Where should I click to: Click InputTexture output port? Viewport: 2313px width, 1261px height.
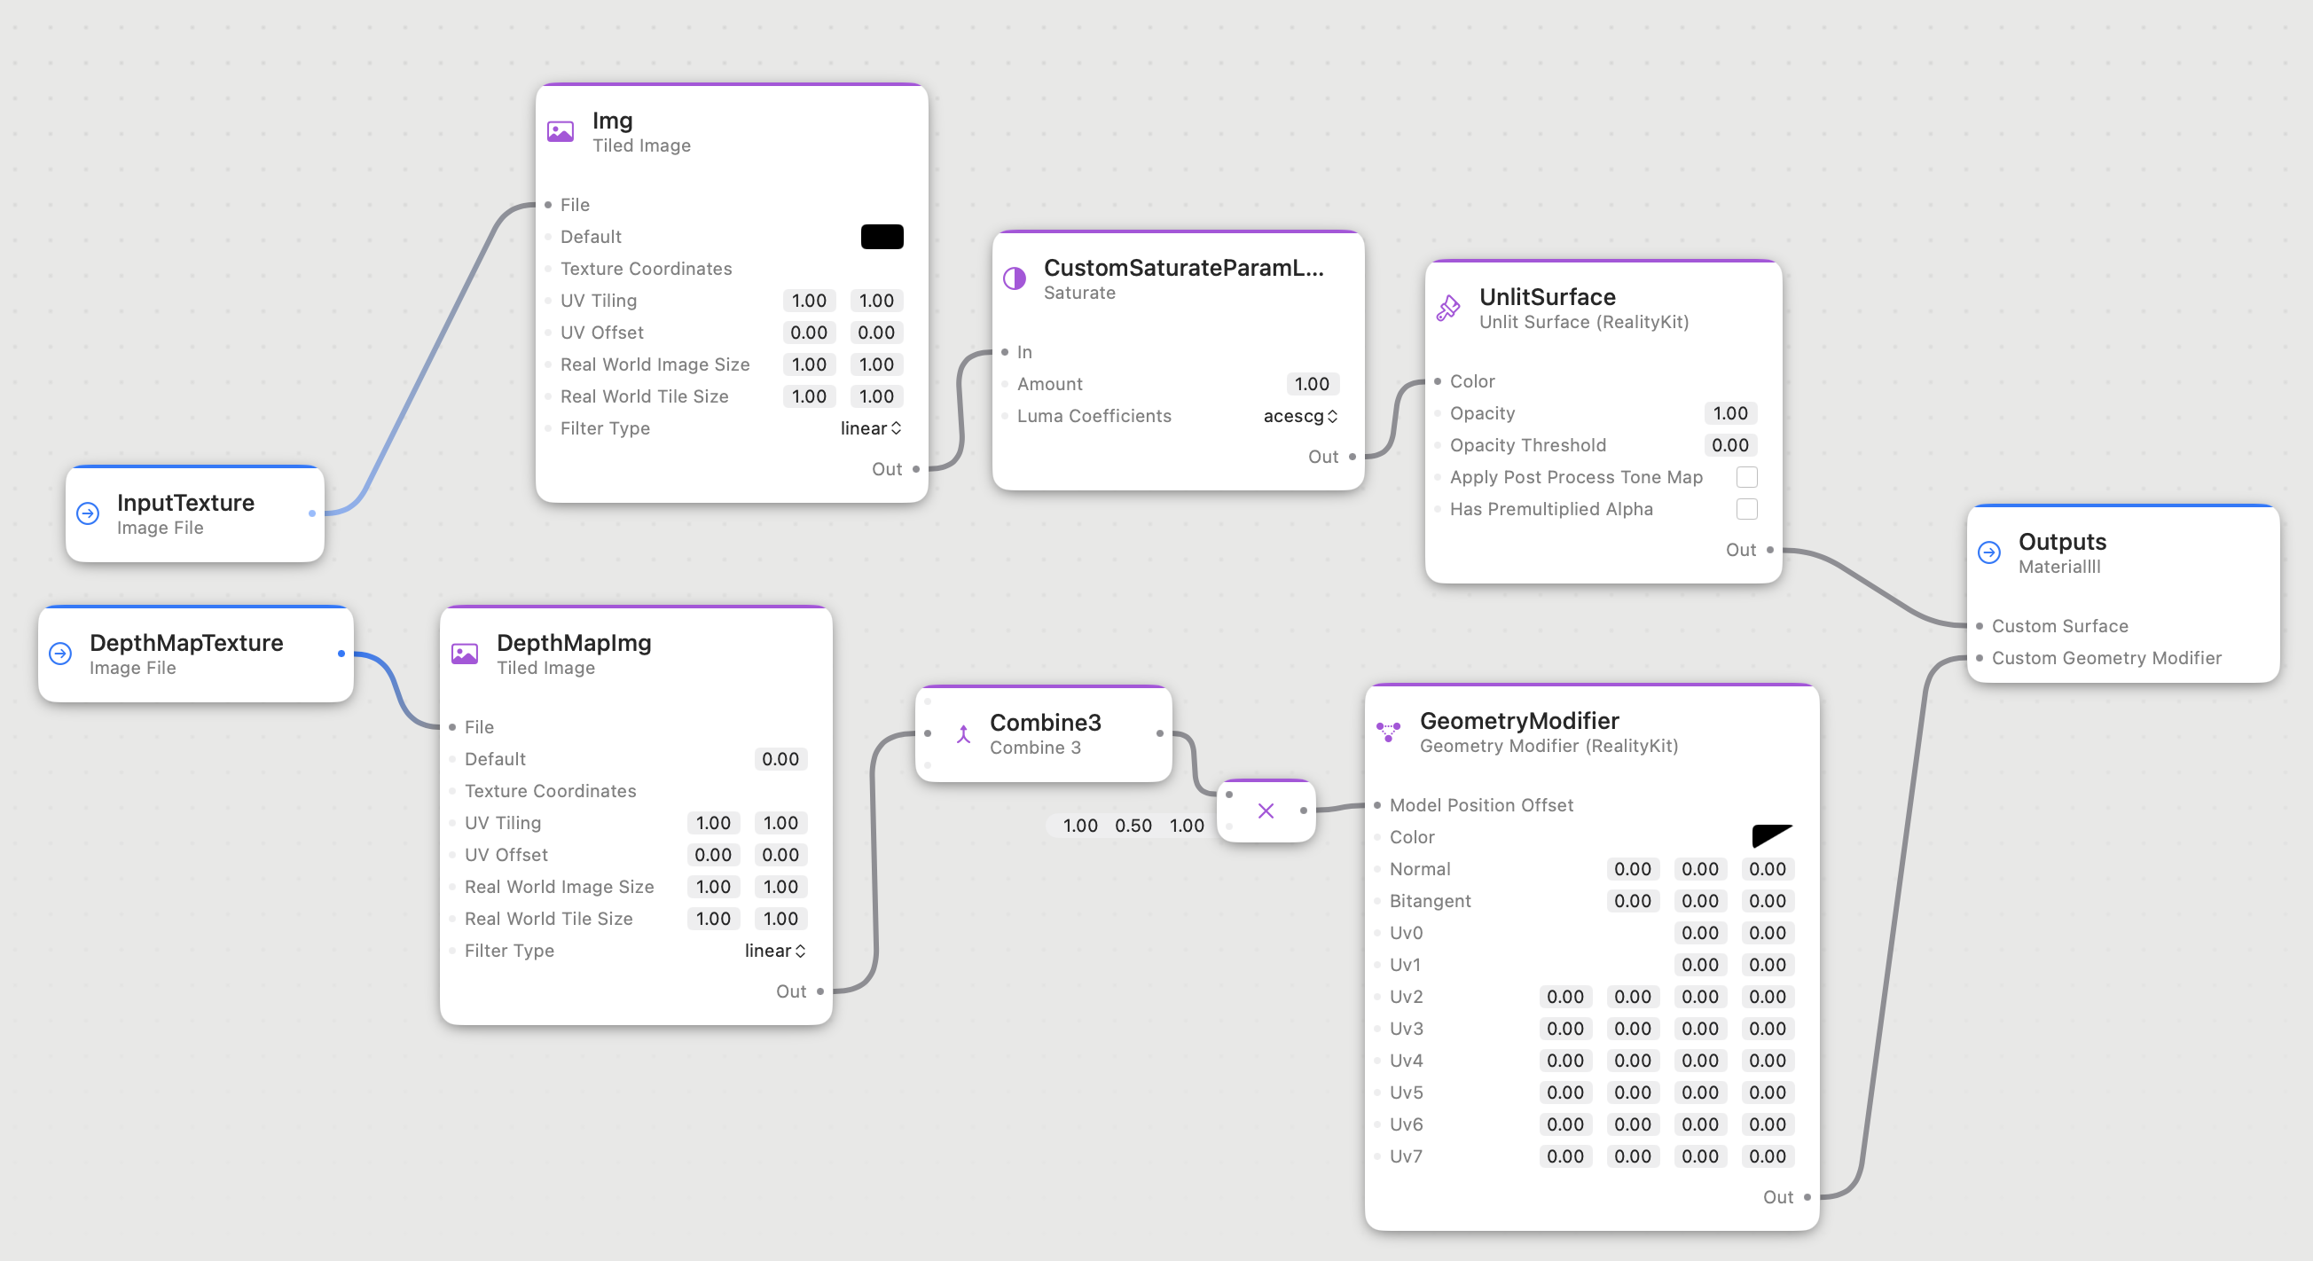[x=311, y=513]
